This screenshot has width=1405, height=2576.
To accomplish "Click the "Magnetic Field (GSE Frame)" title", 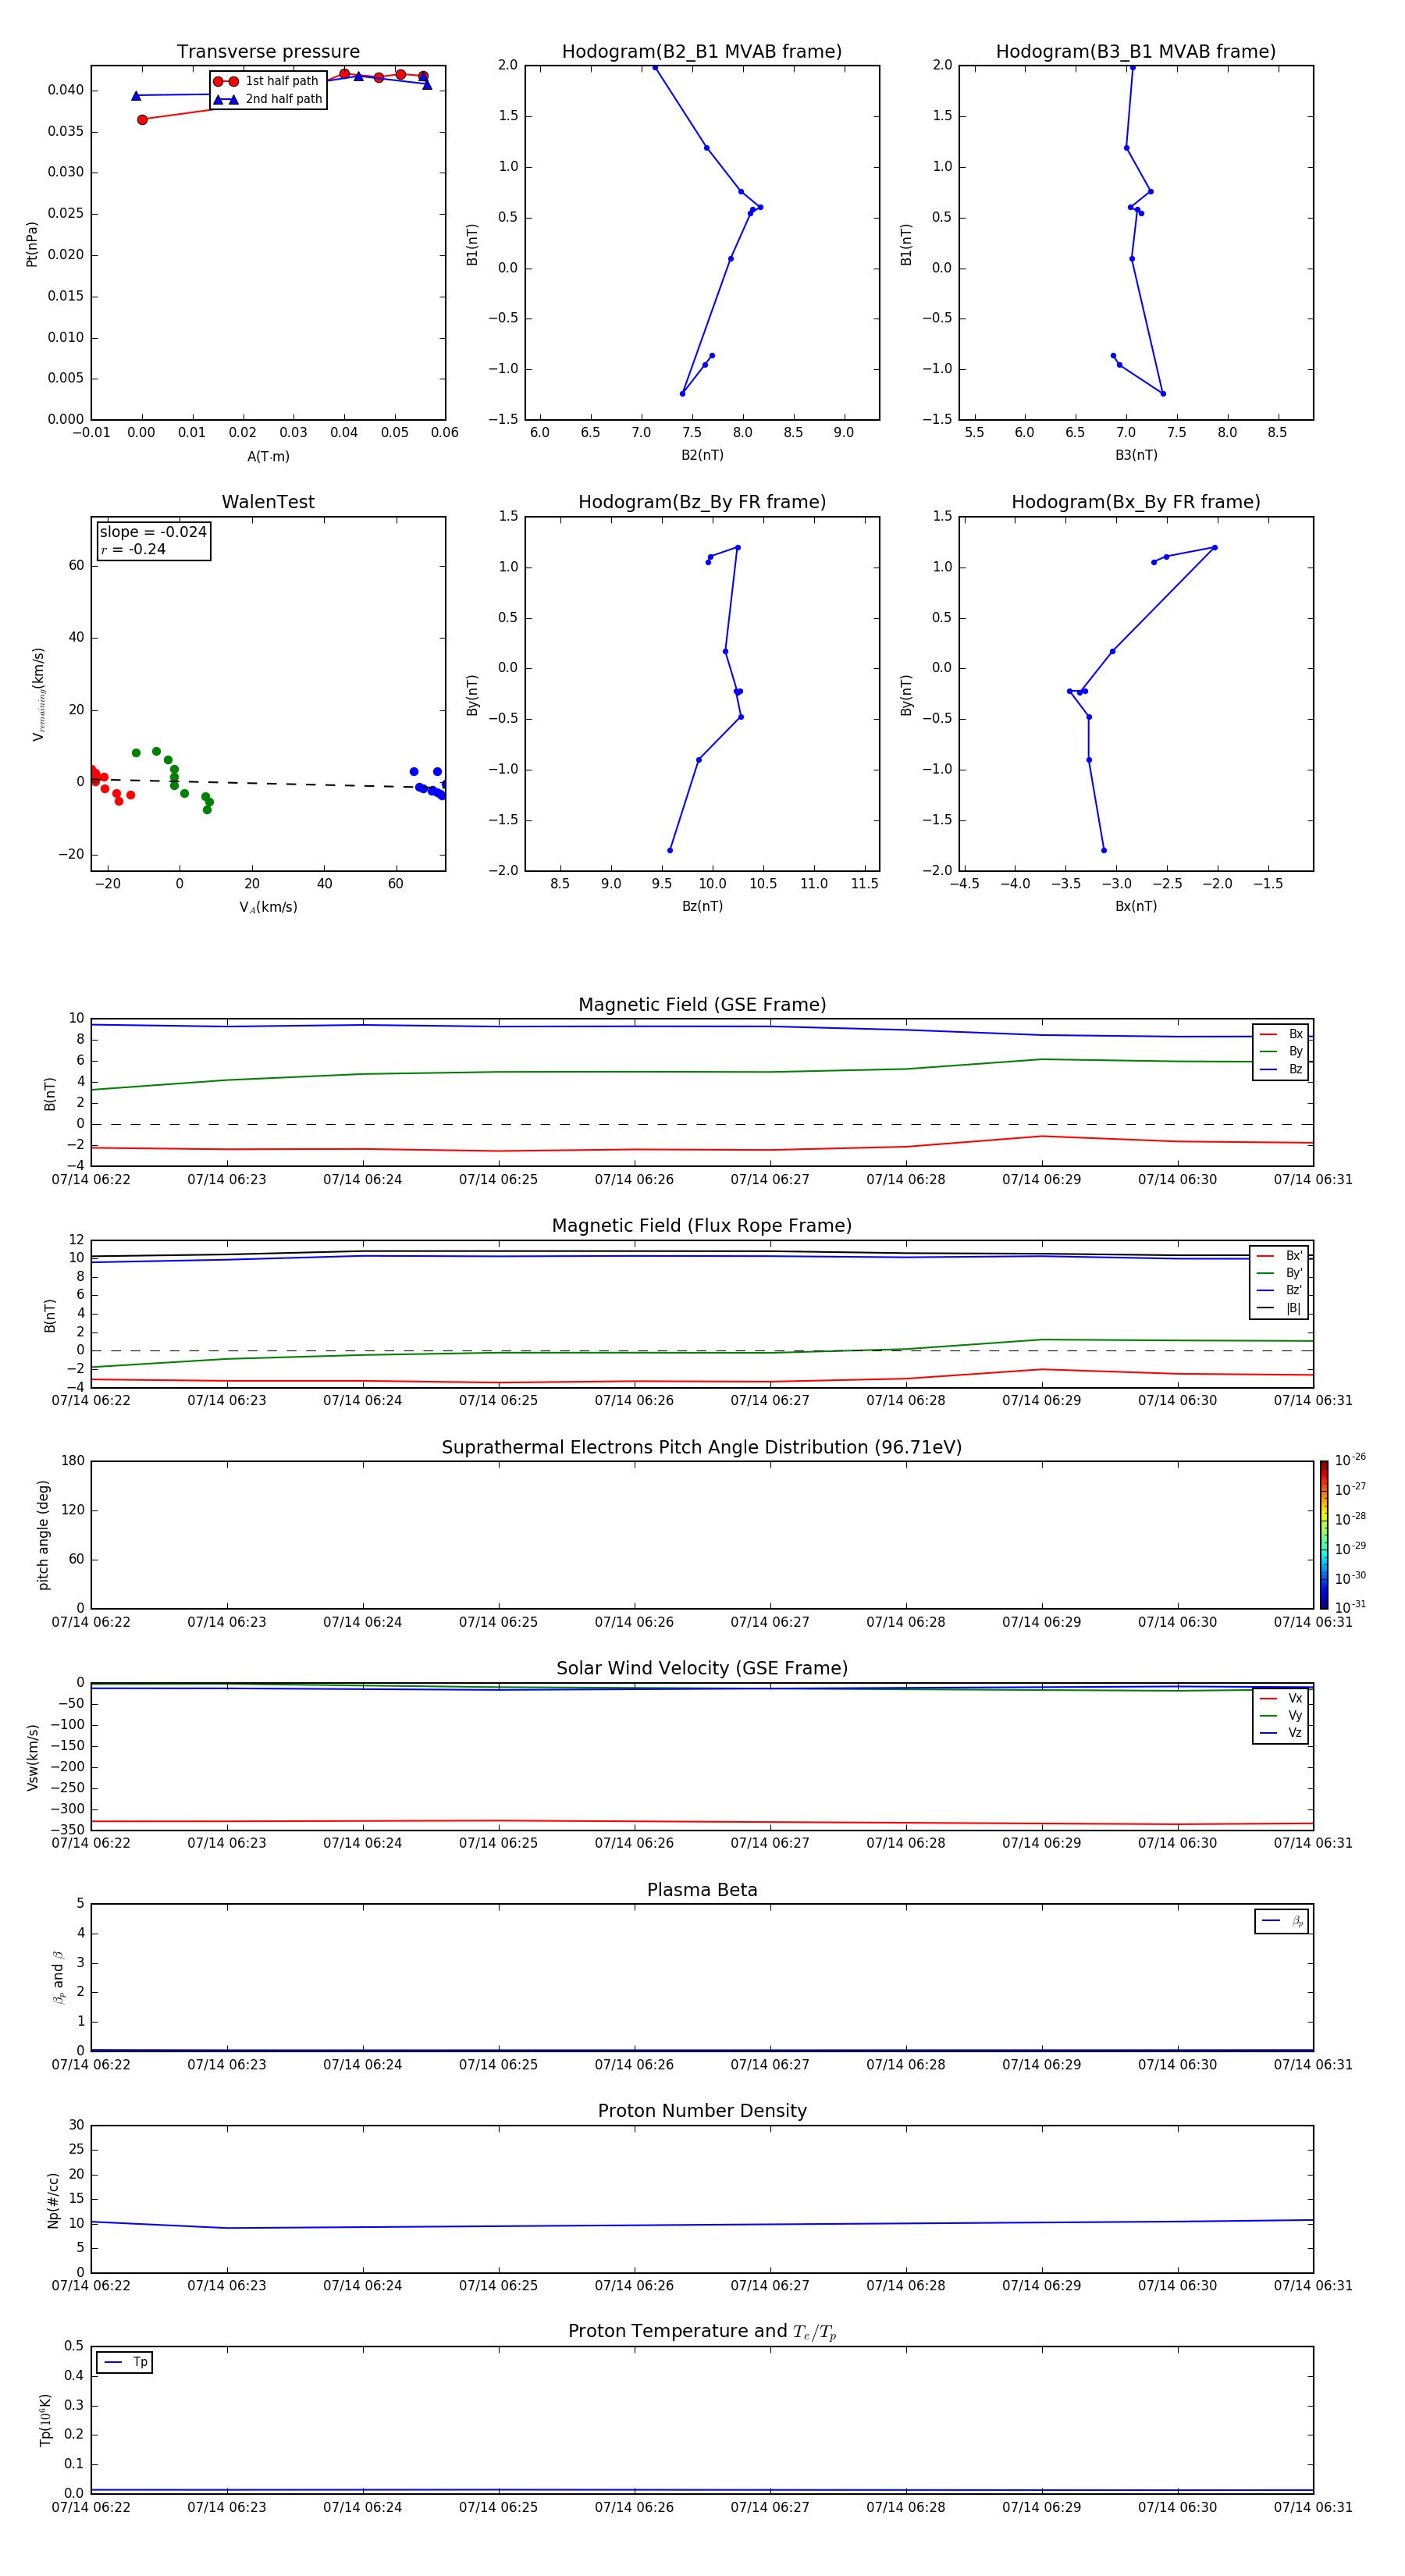I will [702, 1005].
